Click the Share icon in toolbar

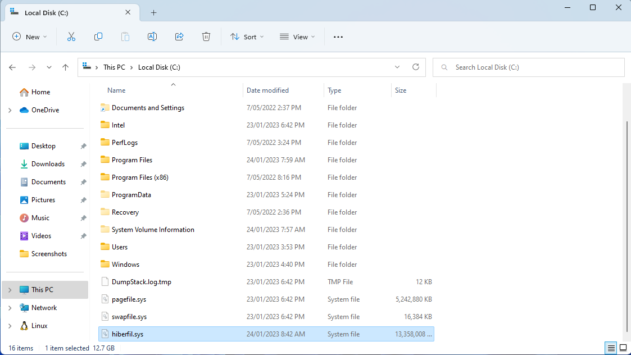(179, 37)
